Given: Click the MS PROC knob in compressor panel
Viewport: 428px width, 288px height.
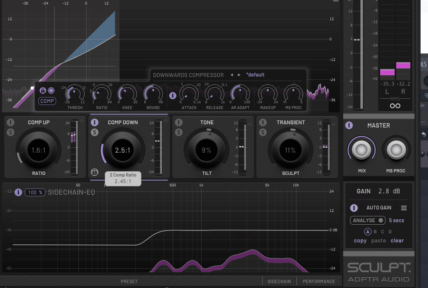Looking at the screenshot, I should click(x=294, y=94).
